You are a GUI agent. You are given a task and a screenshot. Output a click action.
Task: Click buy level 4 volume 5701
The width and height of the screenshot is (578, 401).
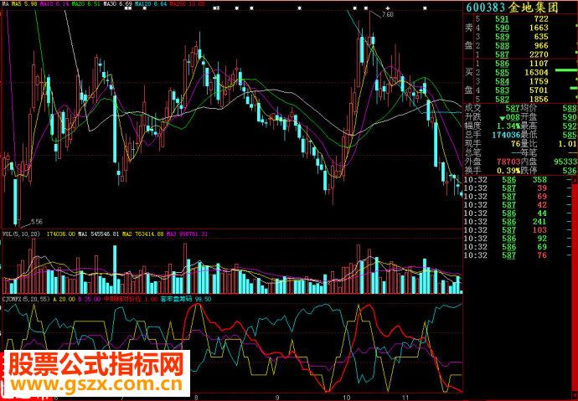pyautogui.click(x=539, y=90)
